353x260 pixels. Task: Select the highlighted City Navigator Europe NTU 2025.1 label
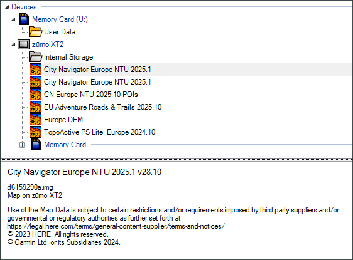click(97, 70)
